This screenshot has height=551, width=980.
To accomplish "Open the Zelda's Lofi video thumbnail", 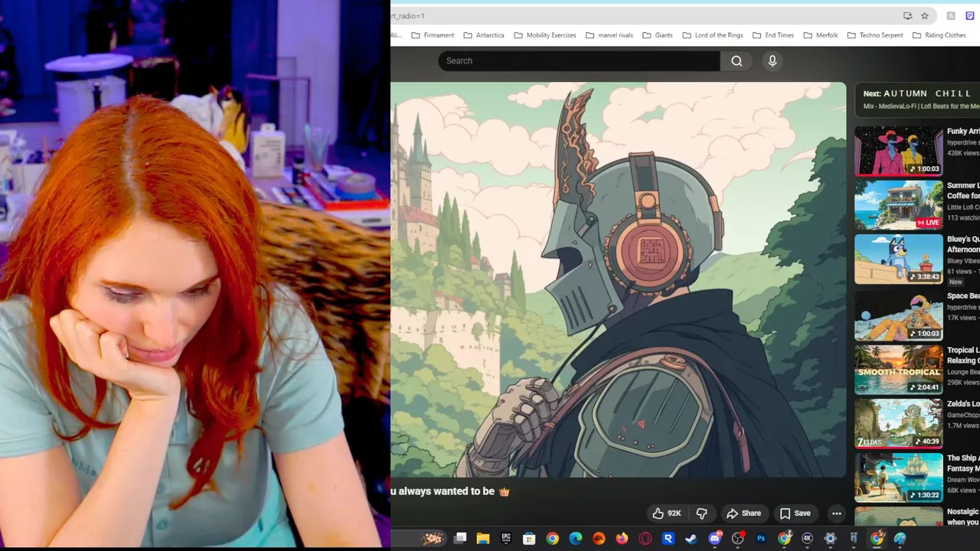I will point(899,423).
